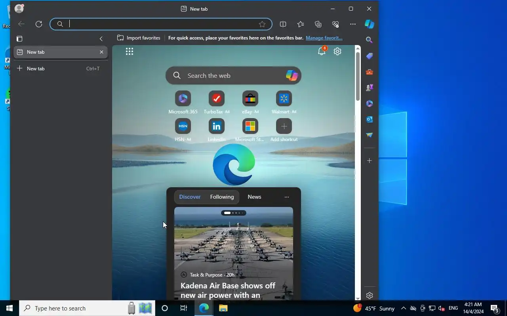The height and width of the screenshot is (316, 507).
Task: Refresh the page
Action: click(39, 24)
